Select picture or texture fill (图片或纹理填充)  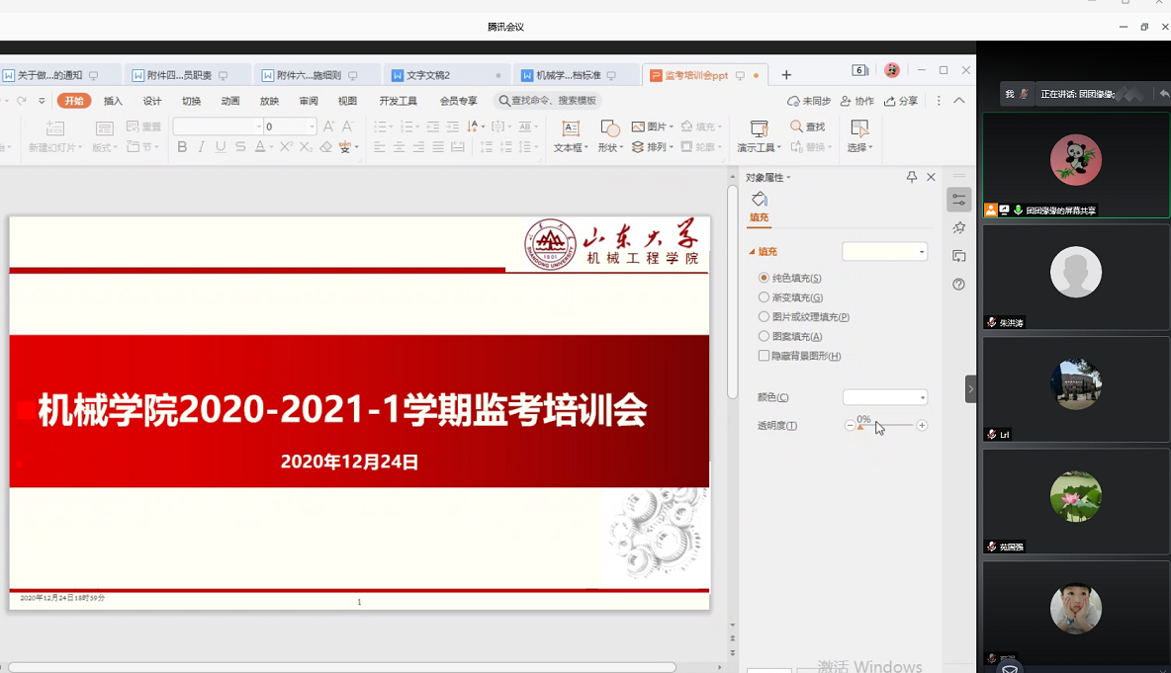pyautogui.click(x=764, y=317)
